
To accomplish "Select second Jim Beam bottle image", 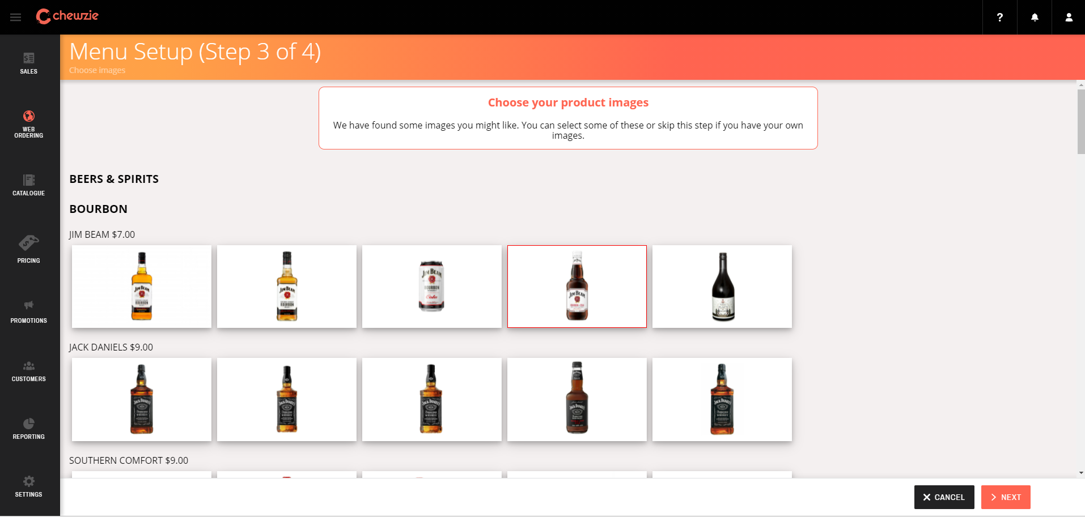I will coord(287,287).
